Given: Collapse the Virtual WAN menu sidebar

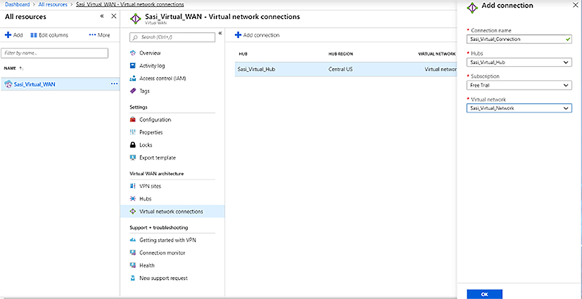Looking at the screenshot, I should click(x=220, y=34).
